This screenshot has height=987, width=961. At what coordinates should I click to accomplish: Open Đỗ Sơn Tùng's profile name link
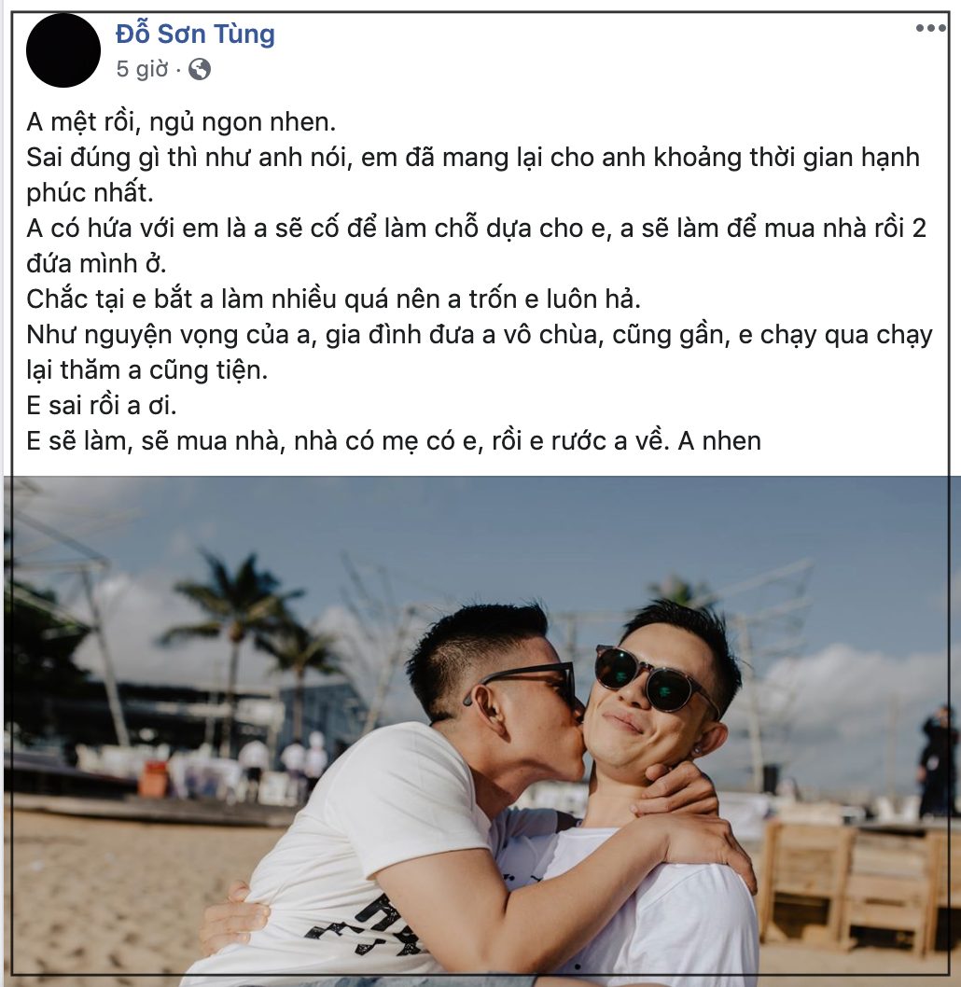click(x=195, y=35)
